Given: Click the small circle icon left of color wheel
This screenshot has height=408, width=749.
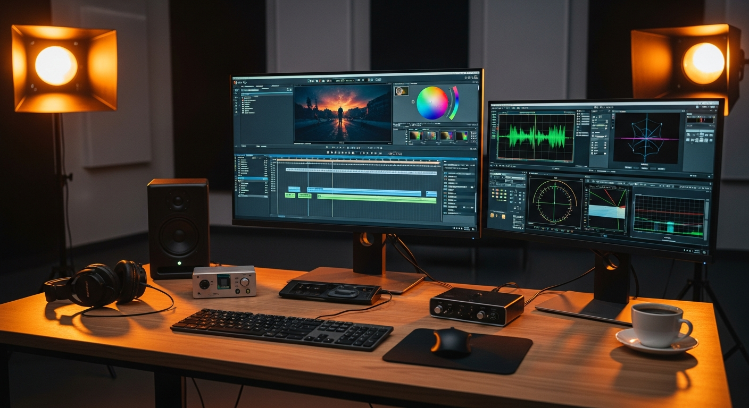Looking at the screenshot, I should pos(412,101).
